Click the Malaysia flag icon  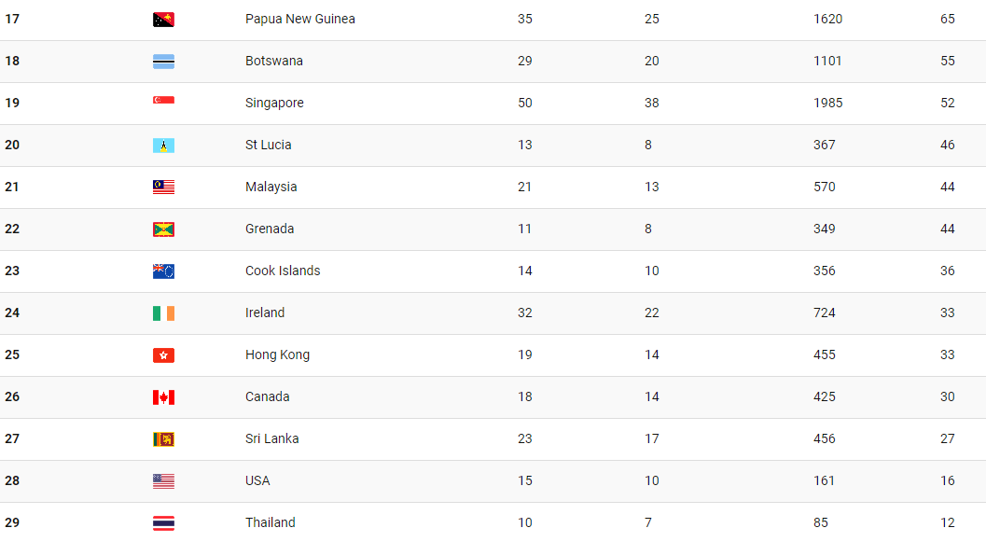point(163,188)
